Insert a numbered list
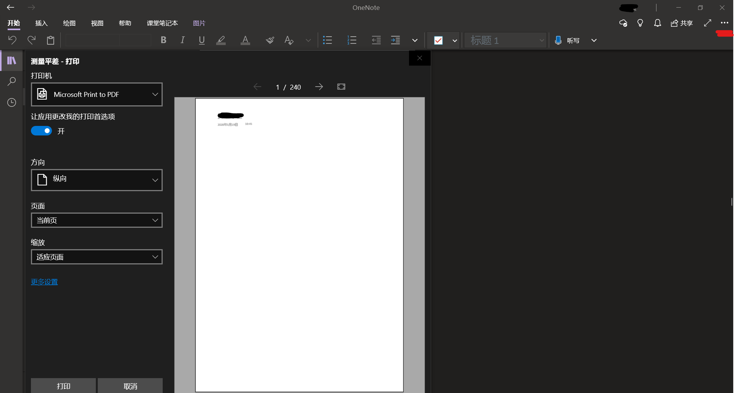734x393 pixels. coord(352,40)
